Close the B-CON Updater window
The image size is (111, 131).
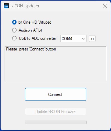pos(105,6)
